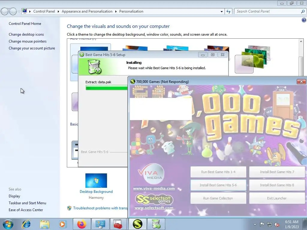Open the Display link under See also
The height and width of the screenshot is (230, 307).
pyautogui.click(x=14, y=196)
